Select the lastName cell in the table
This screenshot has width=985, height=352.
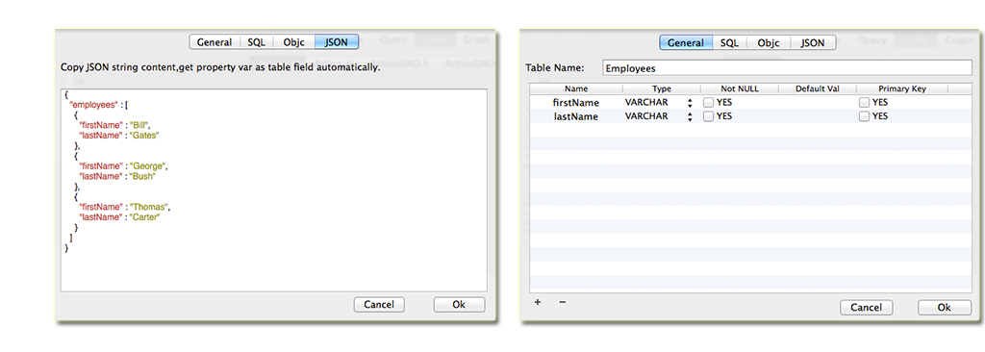pos(575,116)
